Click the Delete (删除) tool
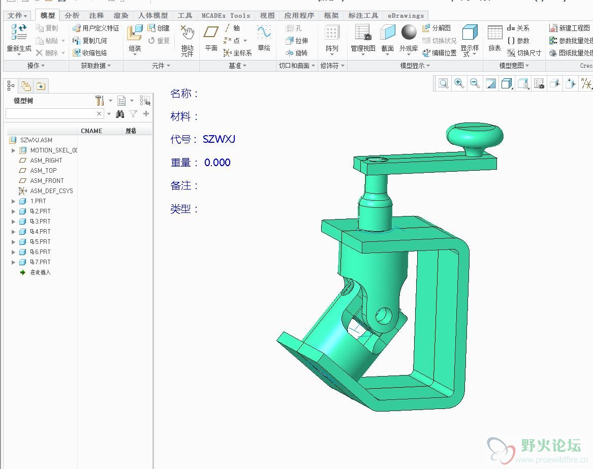 pos(47,53)
